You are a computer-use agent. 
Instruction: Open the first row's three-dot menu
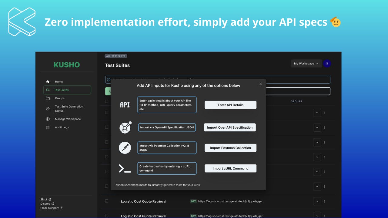(324, 113)
